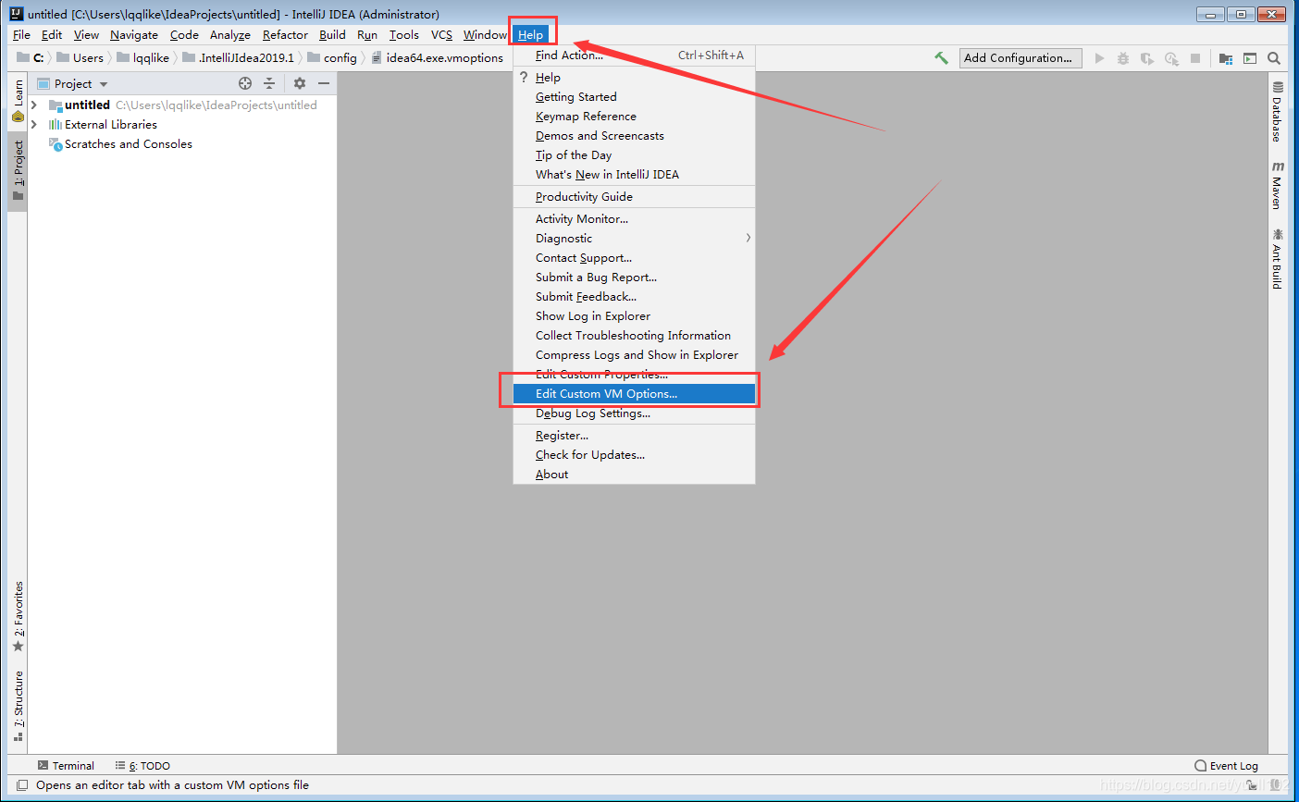Open the Edit menu
This screenshot has height=802, width=1299.
tap(52, 35)
